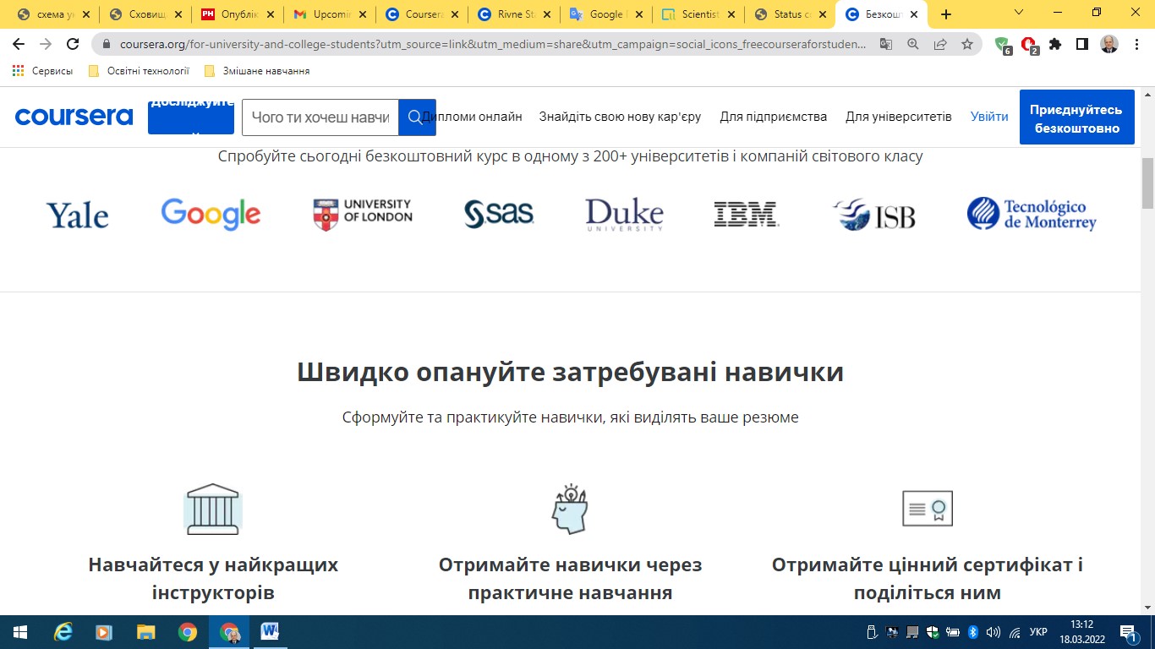This screenshot has width=1155, height=649.
Task: Switch keyboard language via УКР indicator
Action: pyautogui.click(x=1040, y=632)
